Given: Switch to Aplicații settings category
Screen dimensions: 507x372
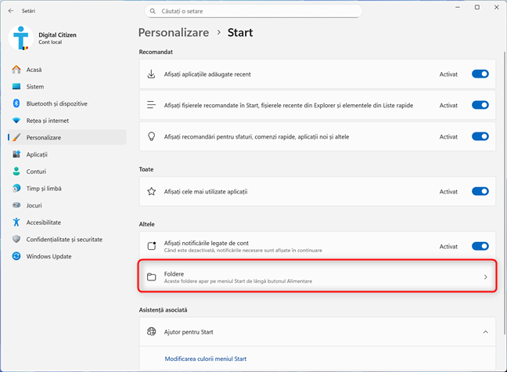Looking at the screenshot, I should pyautogui.click(x=38, y=154).
